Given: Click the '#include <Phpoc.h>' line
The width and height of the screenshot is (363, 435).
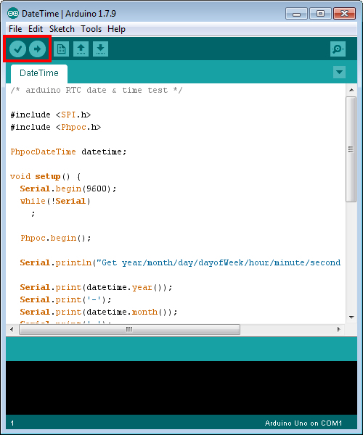Looking at the screenshot, I should (56, 127).
